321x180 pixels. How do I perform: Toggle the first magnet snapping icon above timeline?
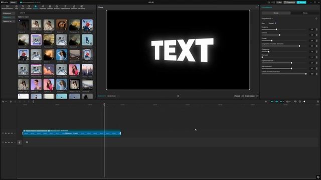272,101
